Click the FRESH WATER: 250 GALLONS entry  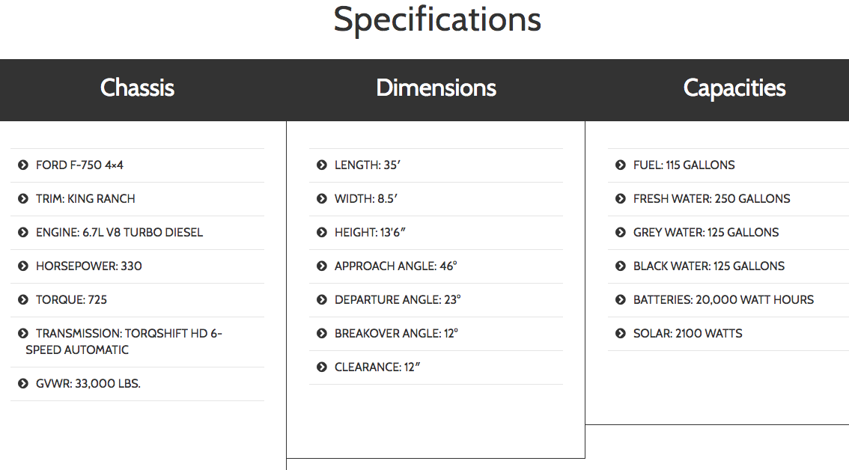point(711,199)
